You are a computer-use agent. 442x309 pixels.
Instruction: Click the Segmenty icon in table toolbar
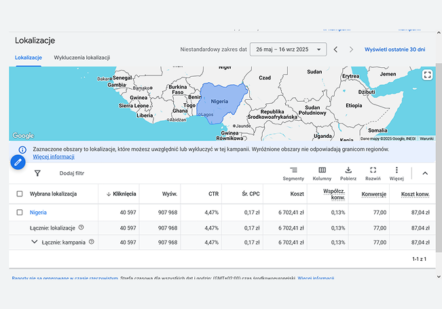[x=293, y=172]
